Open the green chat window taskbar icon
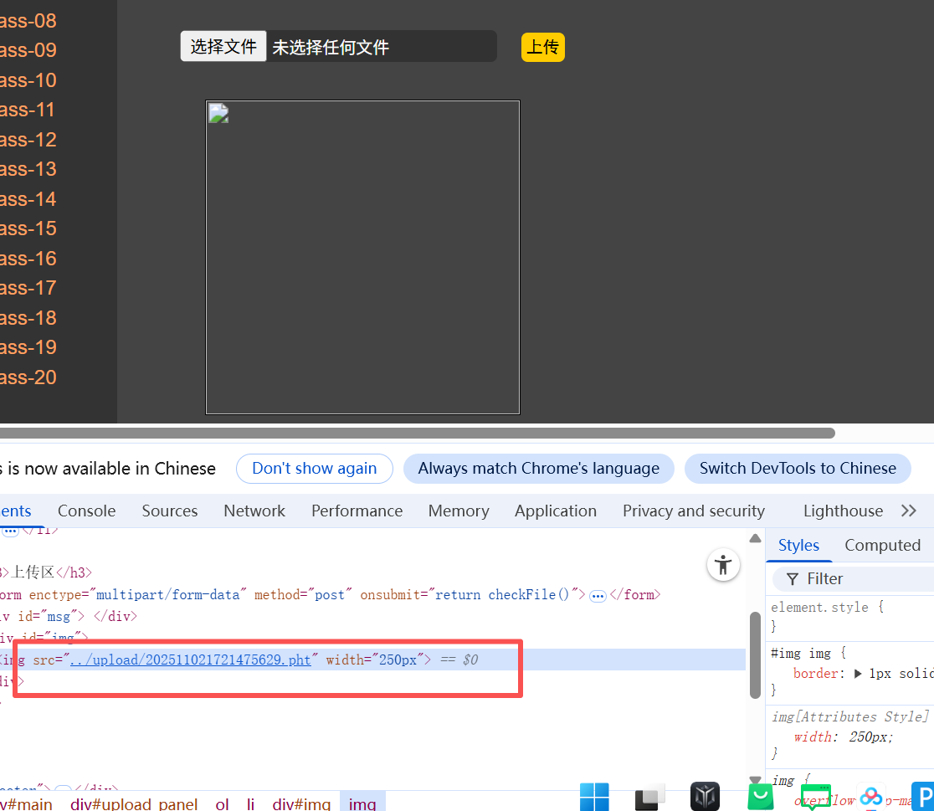934x811 pixels. [x=815, y=797]
